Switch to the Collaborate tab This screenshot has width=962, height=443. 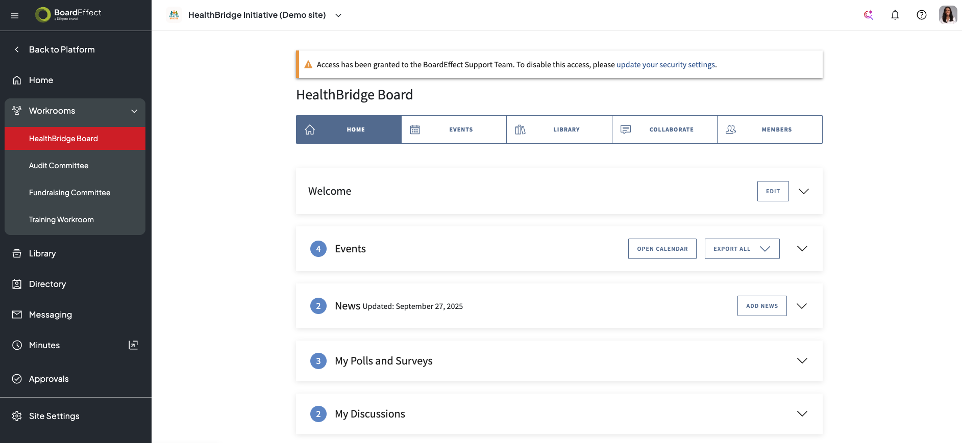664,129
